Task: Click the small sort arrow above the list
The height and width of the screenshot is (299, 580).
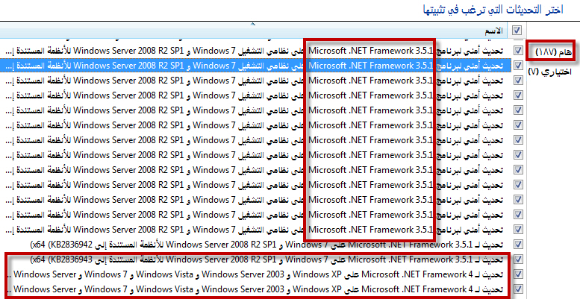Action: [253, 24]
